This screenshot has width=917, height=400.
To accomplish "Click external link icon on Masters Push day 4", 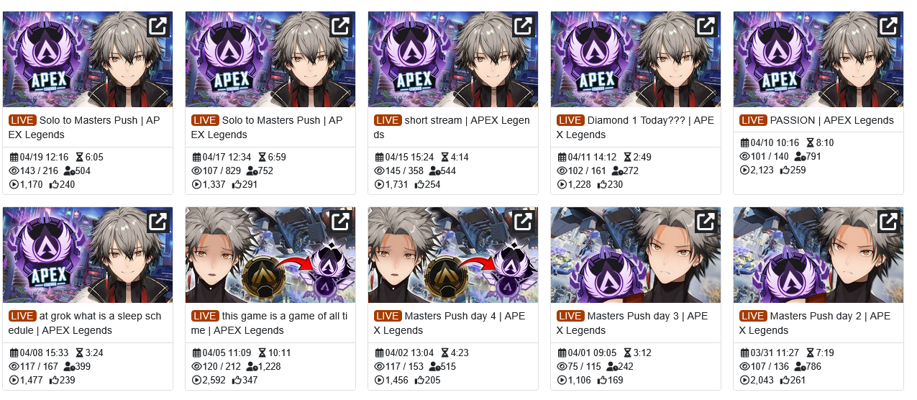I will coord(523,222).
